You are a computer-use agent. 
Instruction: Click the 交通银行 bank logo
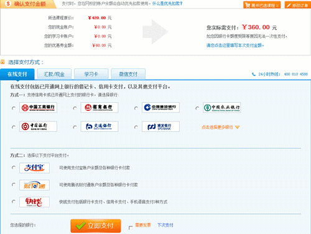tap(100, 126)
